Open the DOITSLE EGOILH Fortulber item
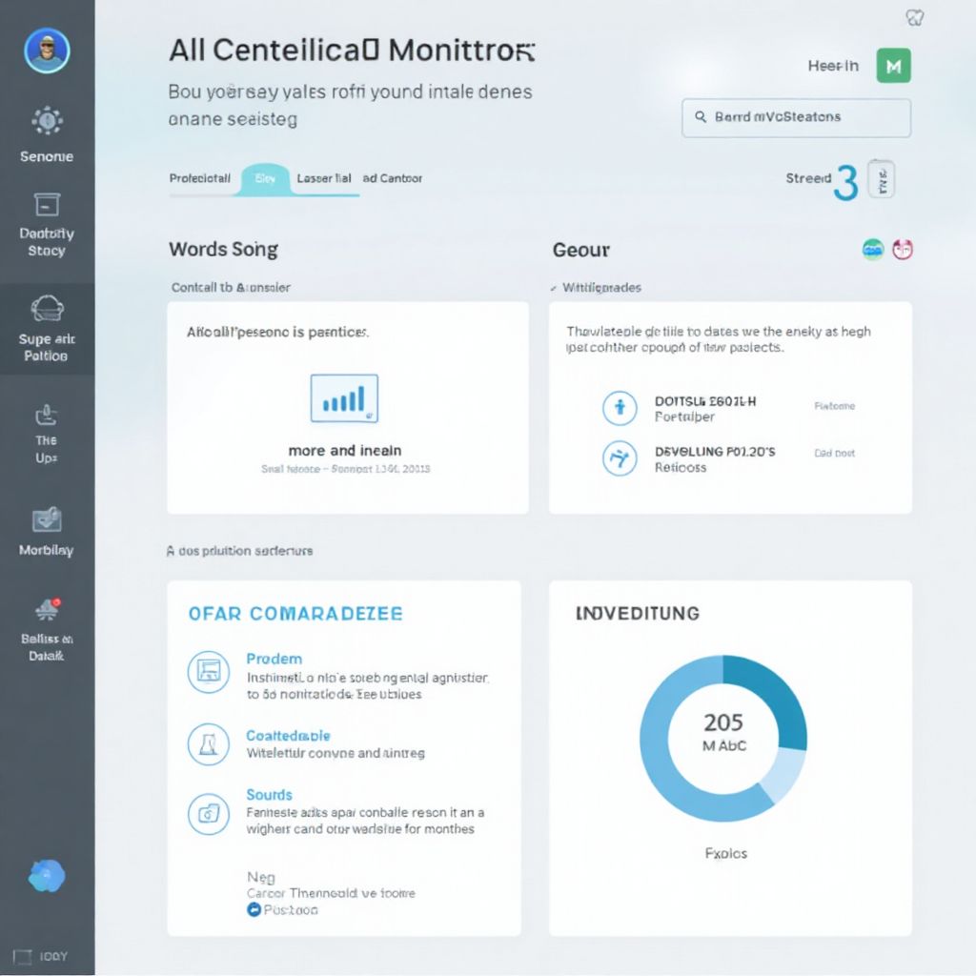Viewport: 976px width, 976px height. point(705,409)
